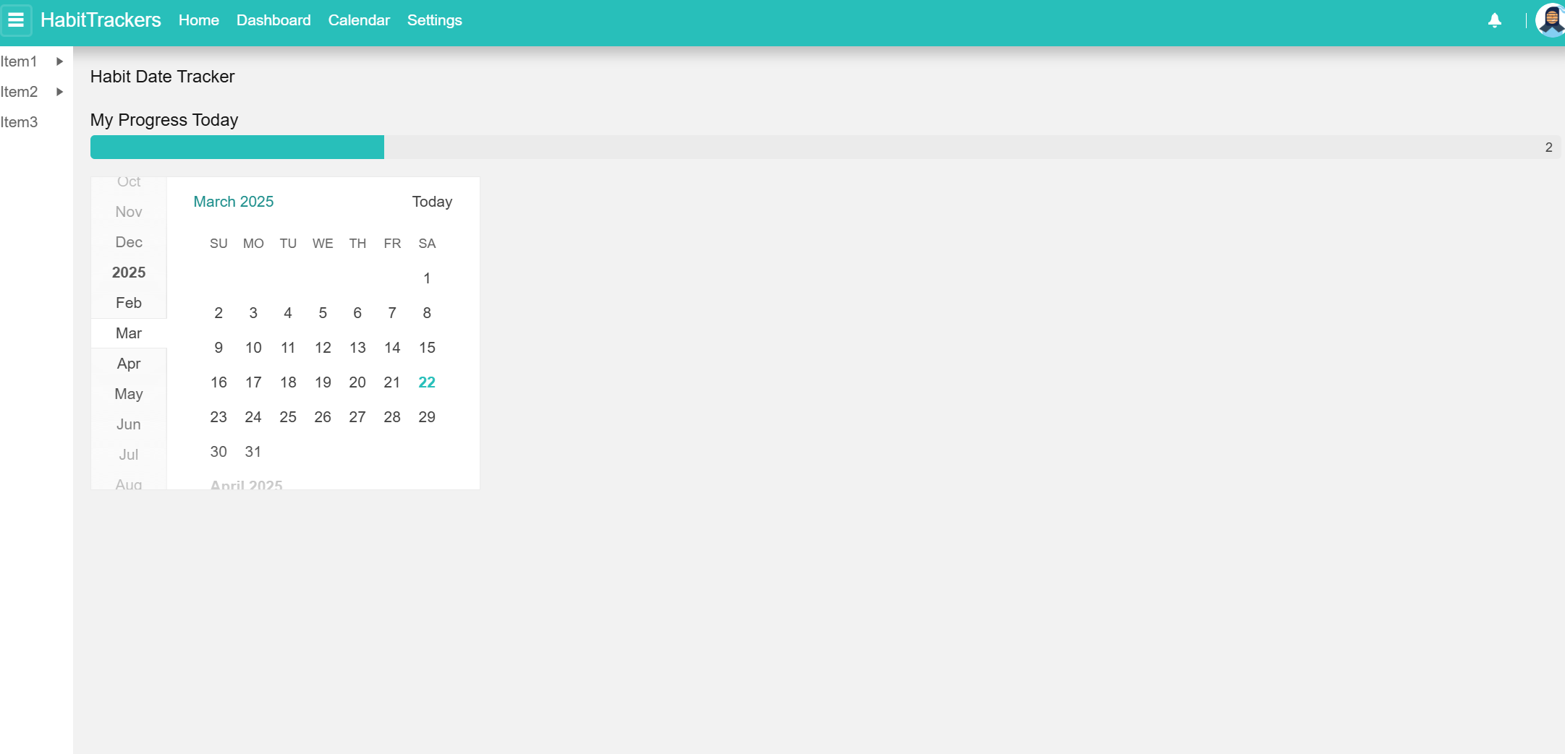The image size is (1565, 754).
Task: Click the My Progress Today bar
Action: [x=826, y=147]
